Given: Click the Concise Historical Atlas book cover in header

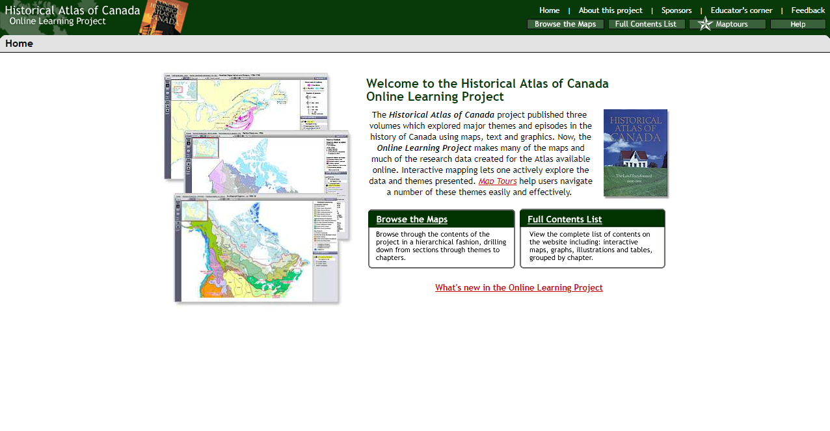Looking at the screenshot, I should pyautogui.click(x=164, y=17).
